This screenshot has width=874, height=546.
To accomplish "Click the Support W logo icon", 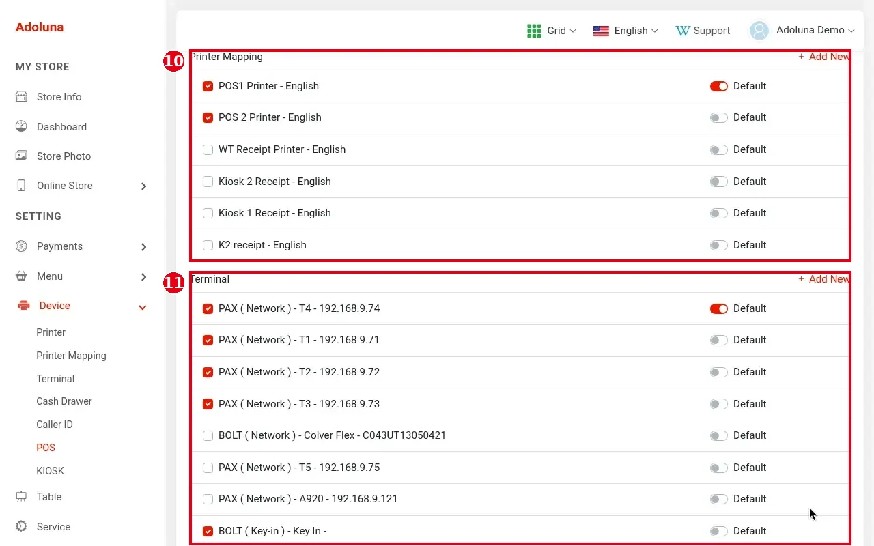I will tap(682, 31).
